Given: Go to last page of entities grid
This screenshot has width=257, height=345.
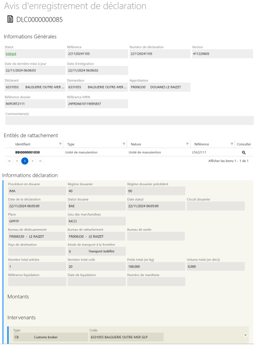Looking at the screenshot, I should click(40, 161).
